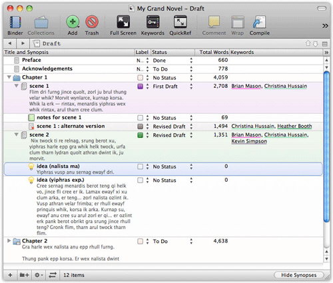Click label box for idea (nalista ma)
333x283 pixels.
click(x=140, y=166)
